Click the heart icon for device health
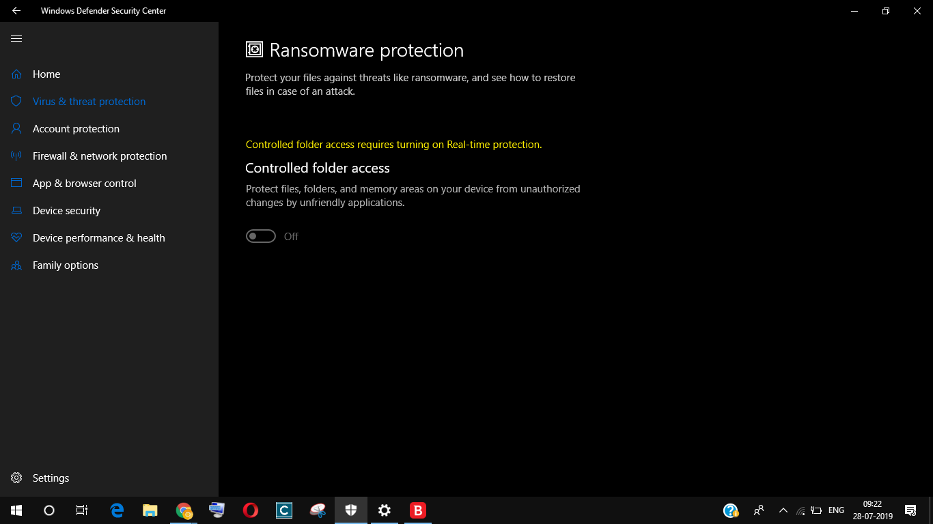933x524 pixels. click(x=16, y=237)
